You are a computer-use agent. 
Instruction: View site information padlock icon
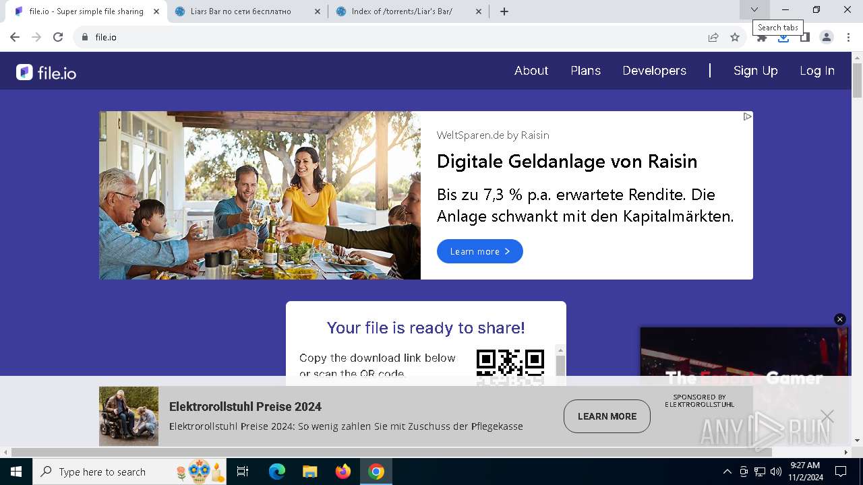(85, 37)
